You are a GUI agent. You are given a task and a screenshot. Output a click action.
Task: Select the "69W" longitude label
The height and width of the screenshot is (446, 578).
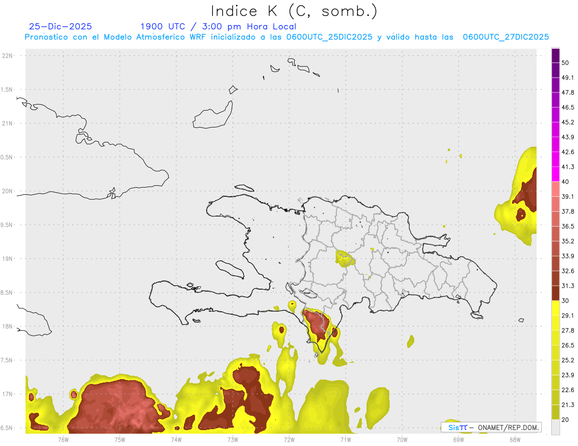(459, 439)
